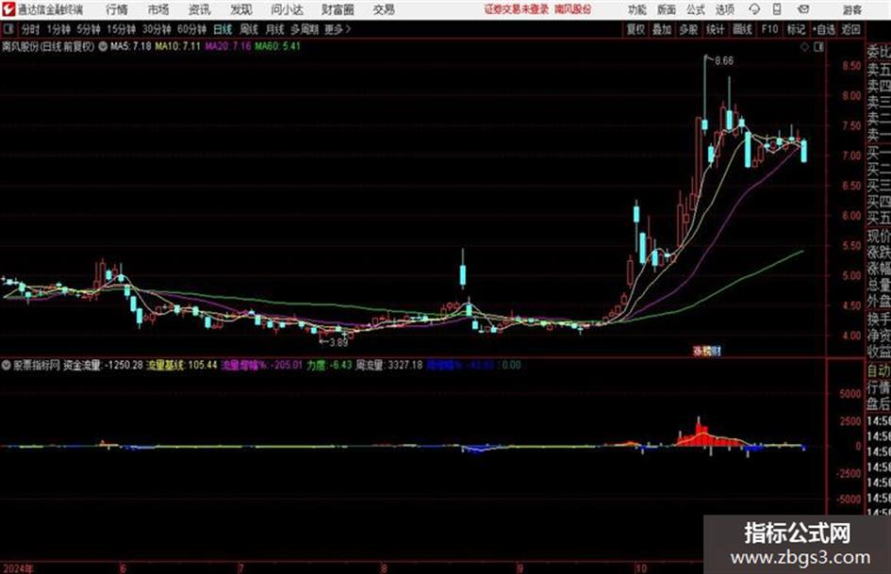Switch to the 1分钟 period tab
Viewport: 891px width, 574px height.
(58, 29)
